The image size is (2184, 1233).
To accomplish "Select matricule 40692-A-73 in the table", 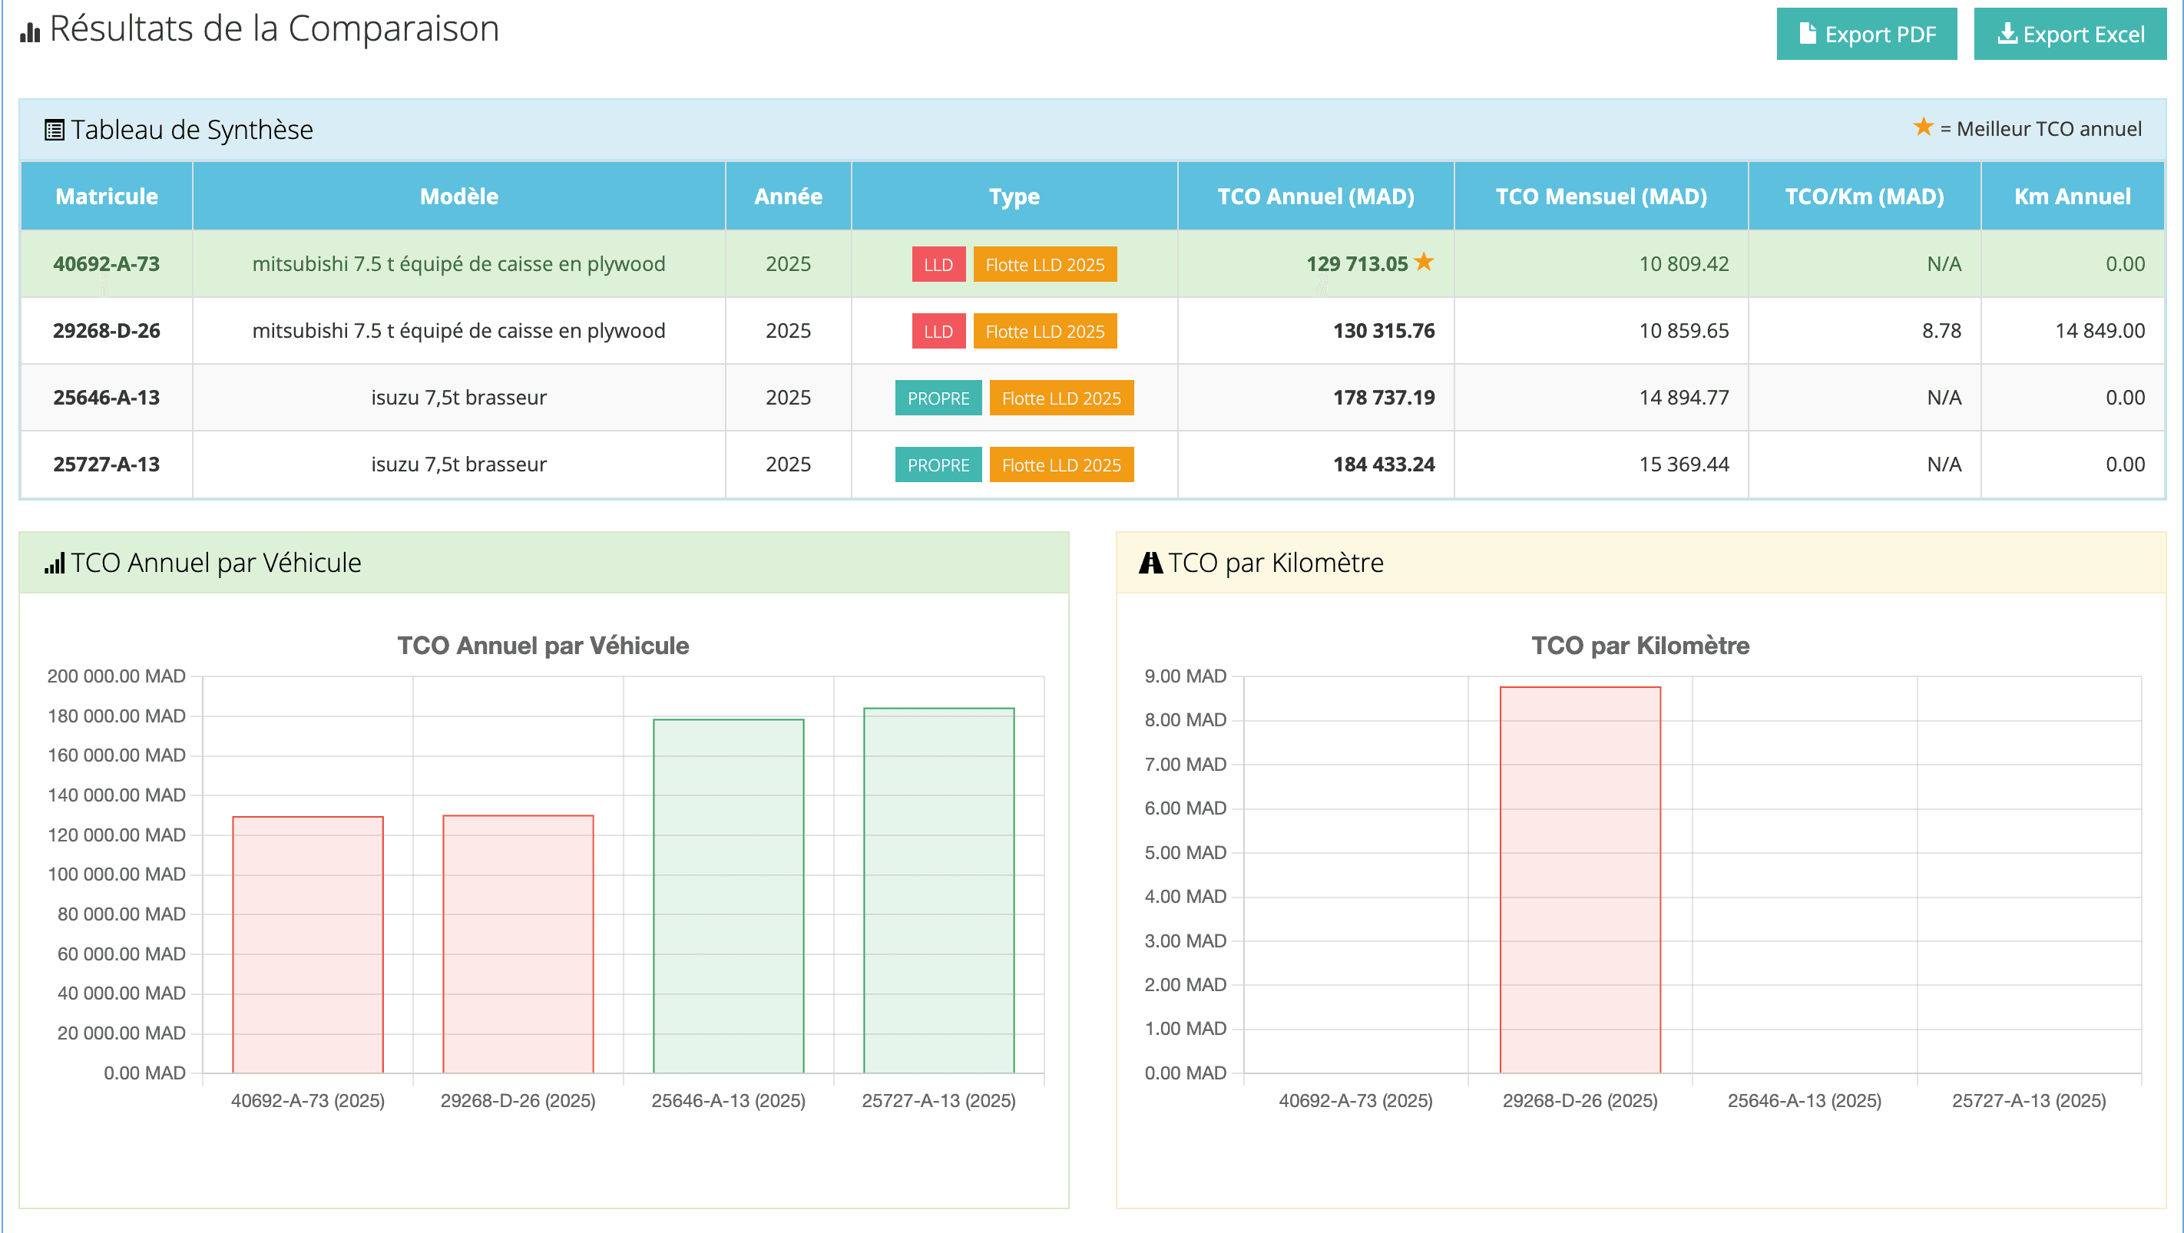I will 105,263.
